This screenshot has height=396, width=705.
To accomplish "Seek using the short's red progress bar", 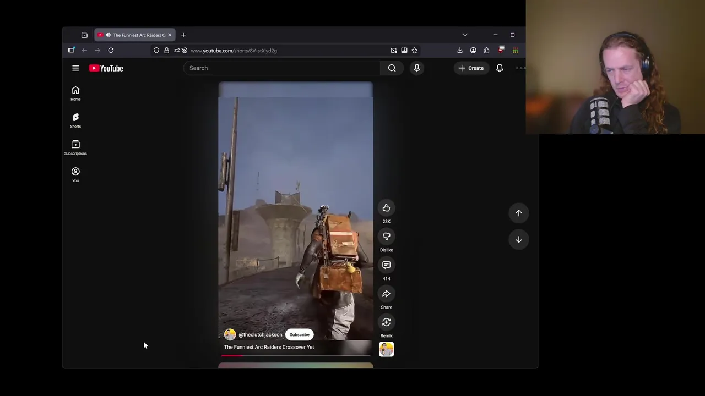I will coord(295,356).
